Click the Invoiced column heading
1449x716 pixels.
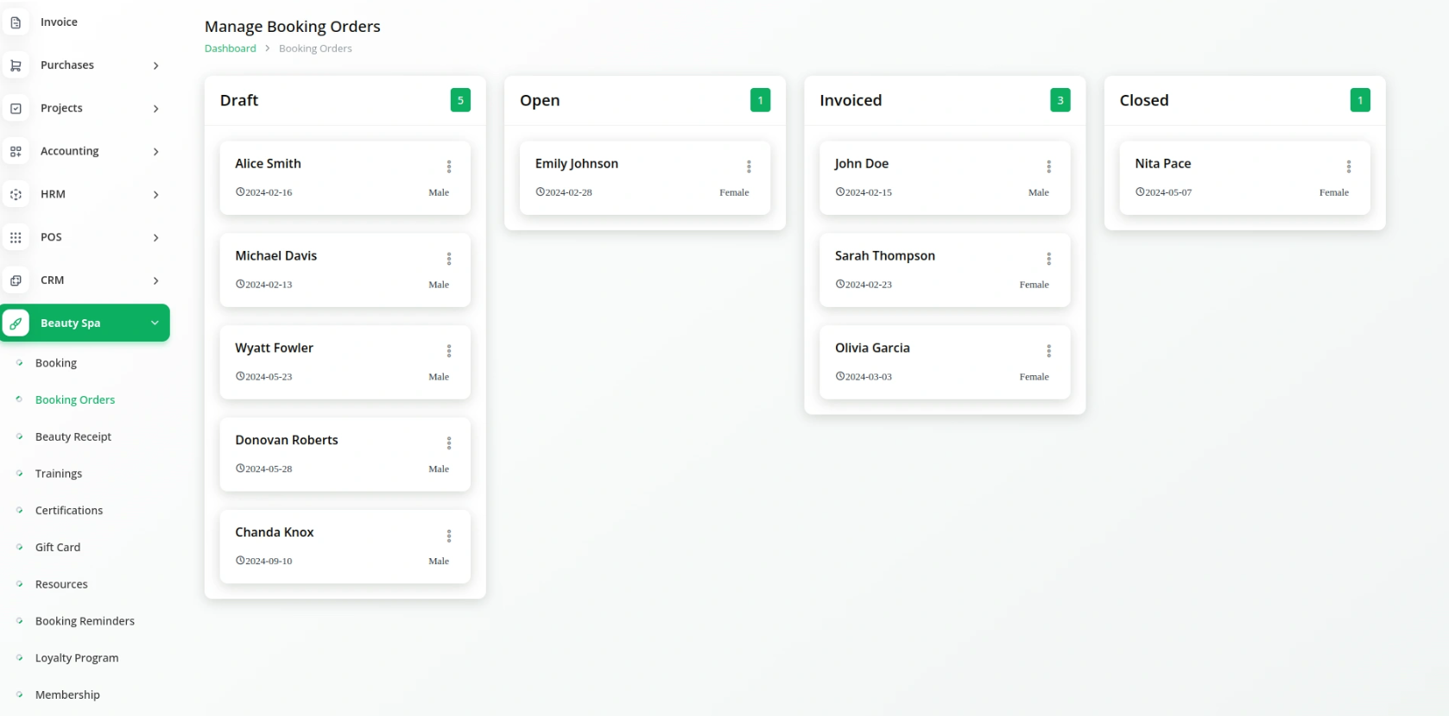click(851, 101)
